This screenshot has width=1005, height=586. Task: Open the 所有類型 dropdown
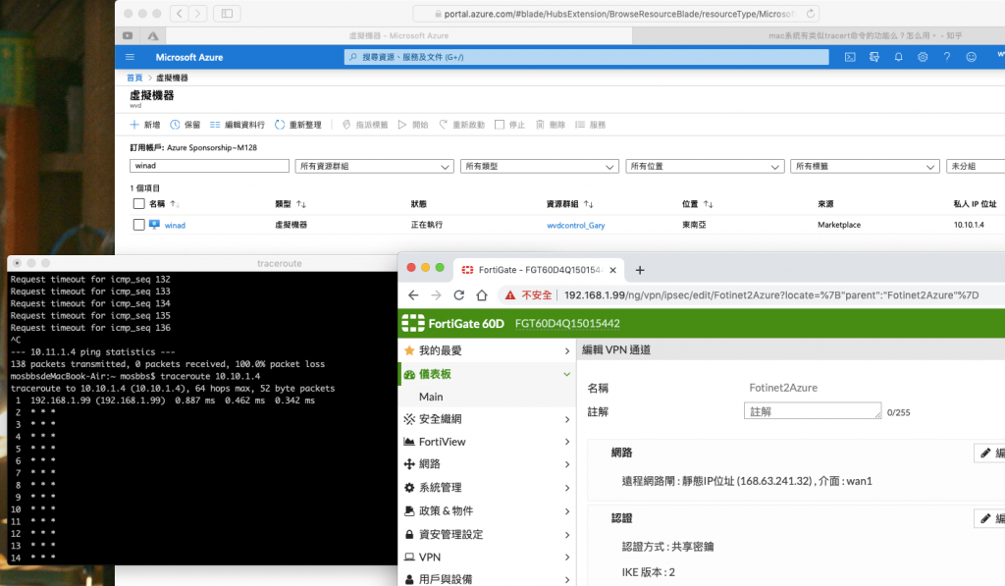point(540,166)
